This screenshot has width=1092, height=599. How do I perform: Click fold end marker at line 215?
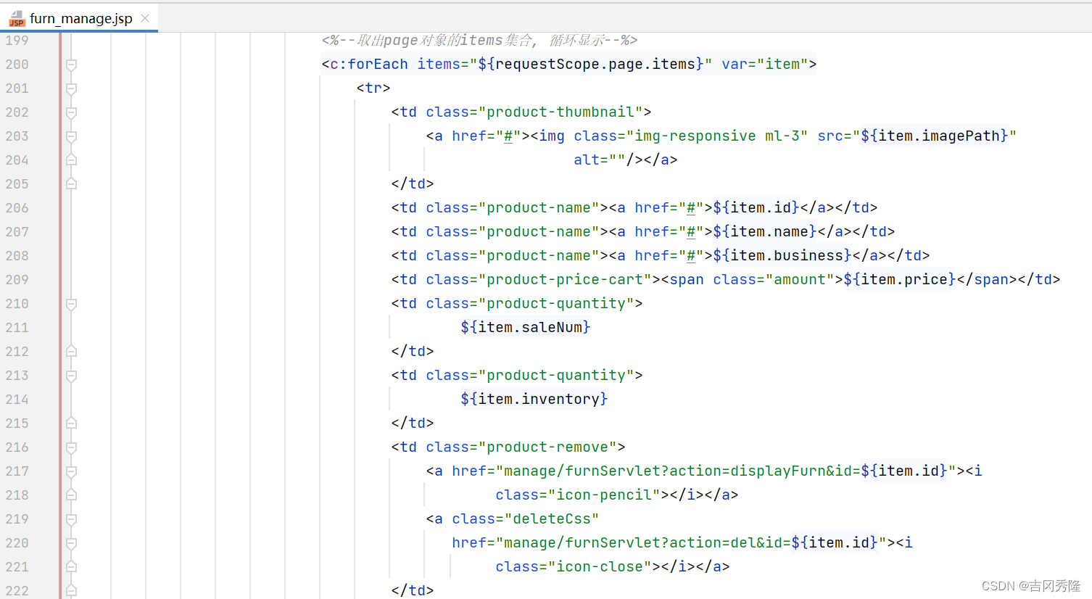click(71, 424)
